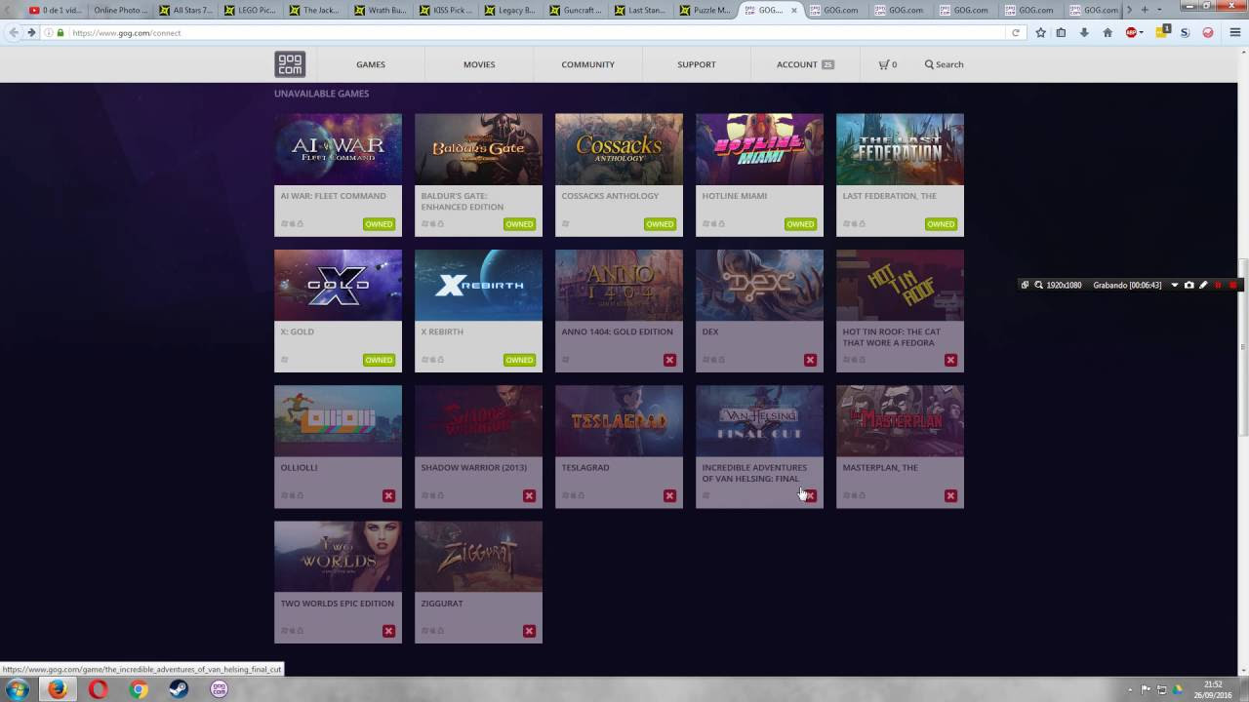Click OWNED badge on Cossacks Anthology
The height and width of the screenshot is (702, 1249).
(x=660, y=224)
